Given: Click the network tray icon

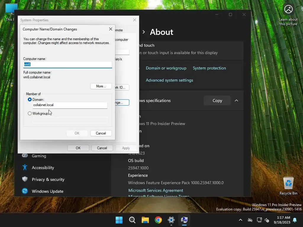Looking at the screenshot, I should [x=259, y=220].
